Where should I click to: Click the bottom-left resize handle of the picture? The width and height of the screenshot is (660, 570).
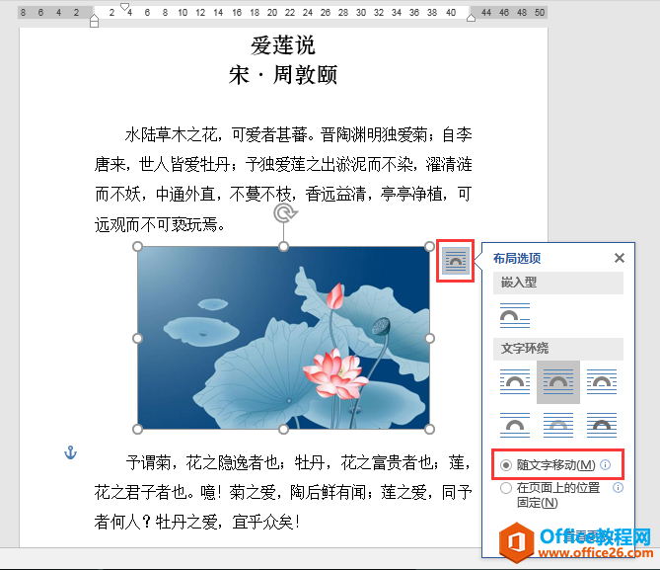pyautogui.click(x=138, y=429)
